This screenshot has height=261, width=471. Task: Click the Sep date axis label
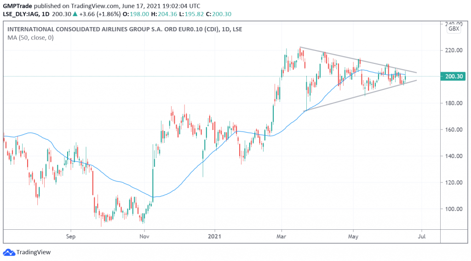70,236
